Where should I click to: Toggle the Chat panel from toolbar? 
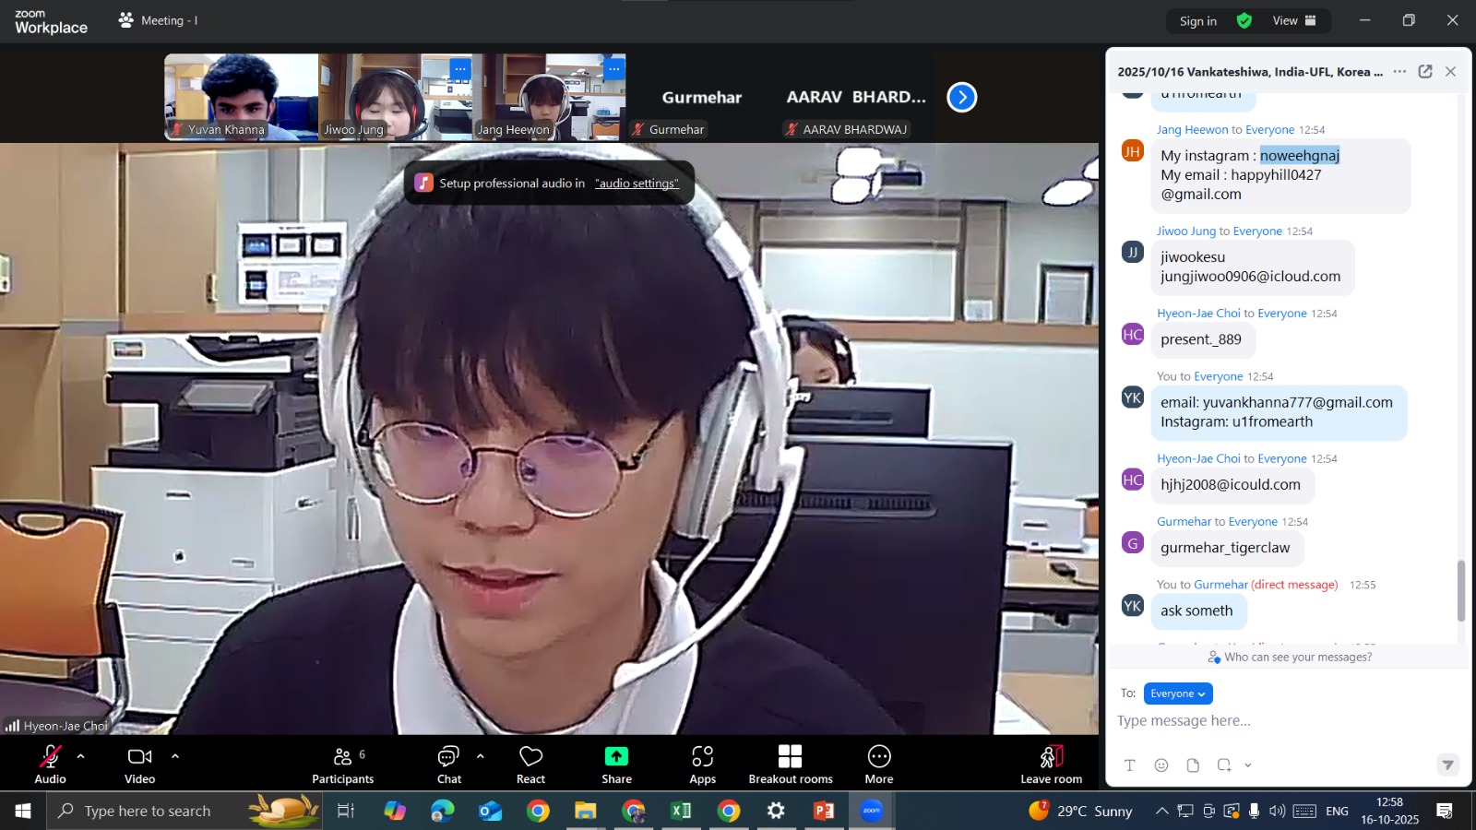pos(449,763)
